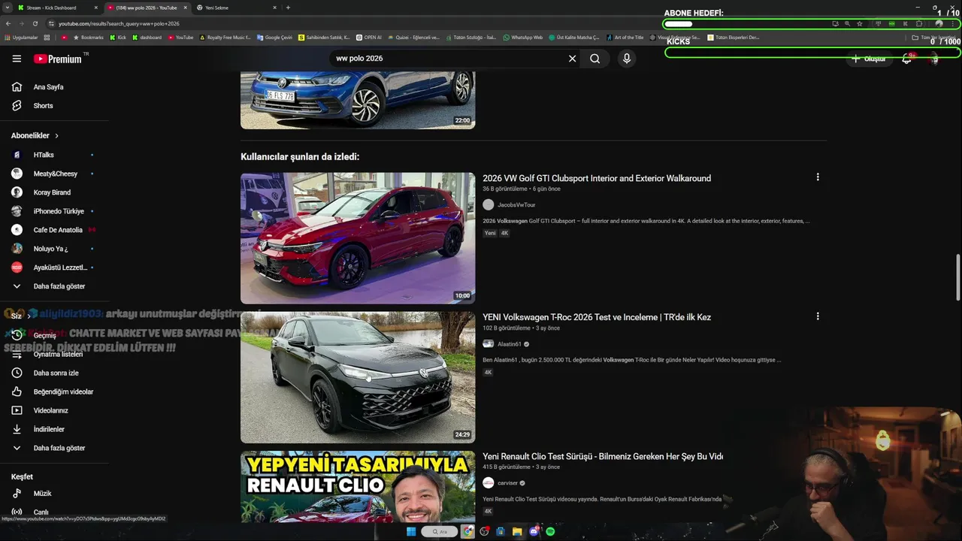
Task: Open Daha sonra izle list
Action: (54, 373)
